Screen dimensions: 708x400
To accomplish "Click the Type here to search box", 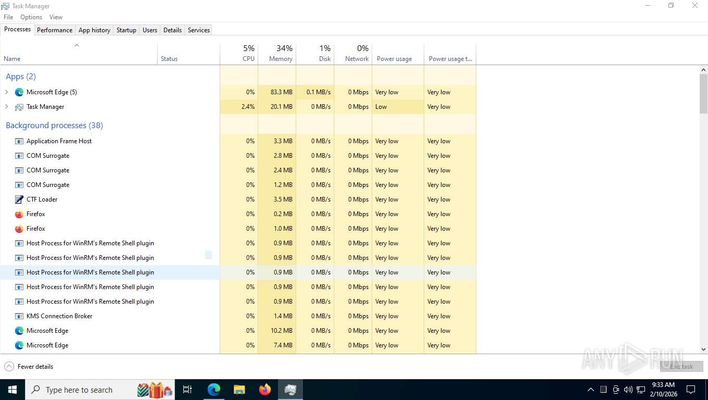I will pyautogui.click(x=100, y=390).
